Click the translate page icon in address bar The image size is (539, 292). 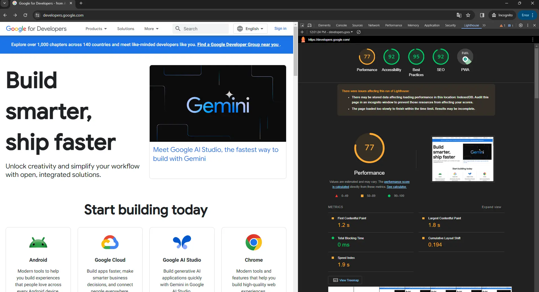[x=459, y=15]
